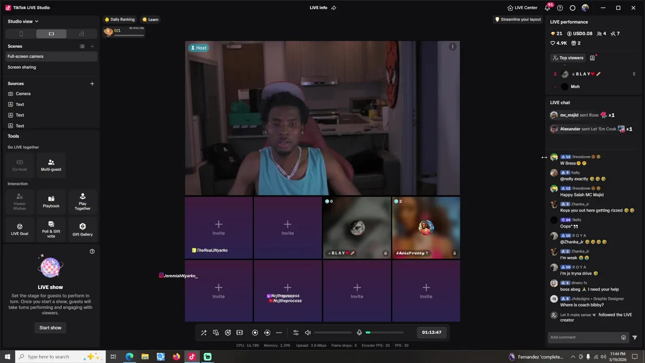This screenshot has width=645, height=363.
Task: Open LIVE Center
Action: coord(523,8)
